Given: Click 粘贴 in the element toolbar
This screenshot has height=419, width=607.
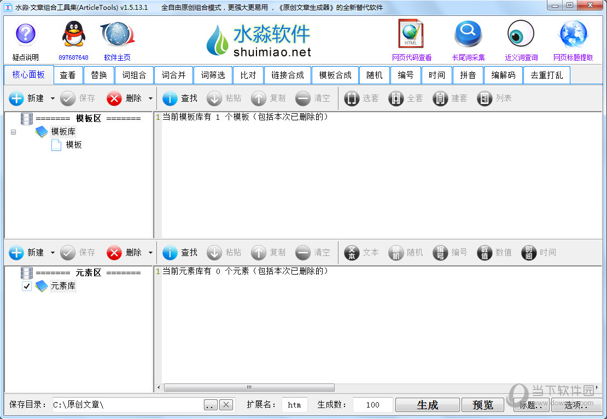Looking at the screenshot, I should coord(224,253).
